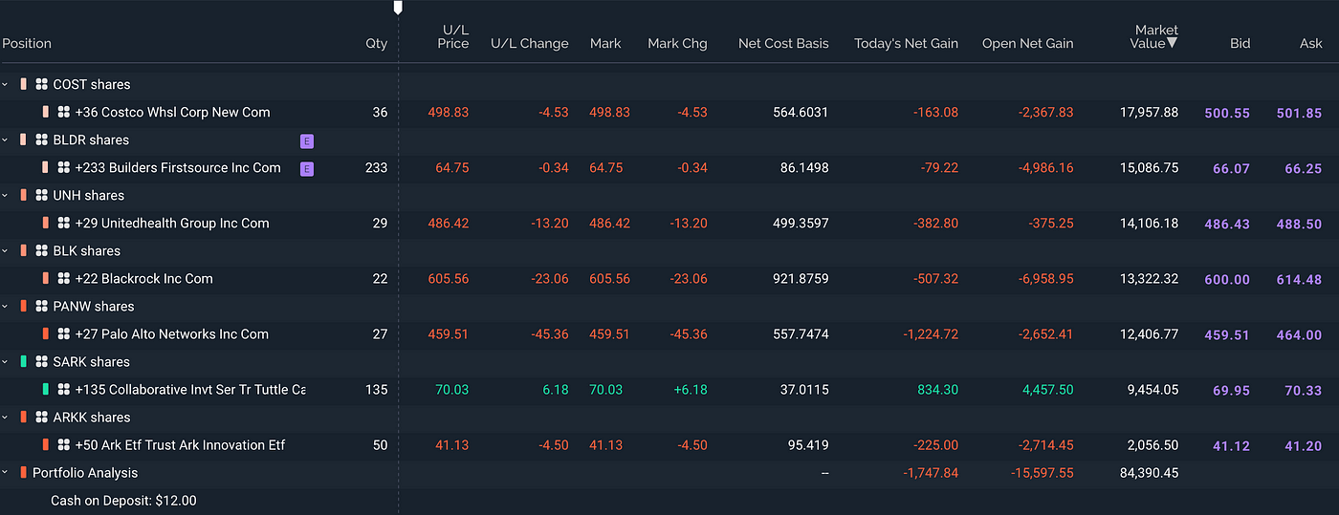Click the Portfolio Analysis color marker
This screenshot has height=515, width=1339.
23,472
